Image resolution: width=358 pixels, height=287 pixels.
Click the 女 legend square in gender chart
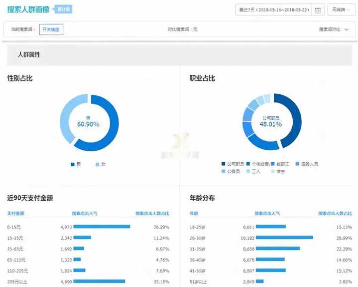click(x=97, y=164)
